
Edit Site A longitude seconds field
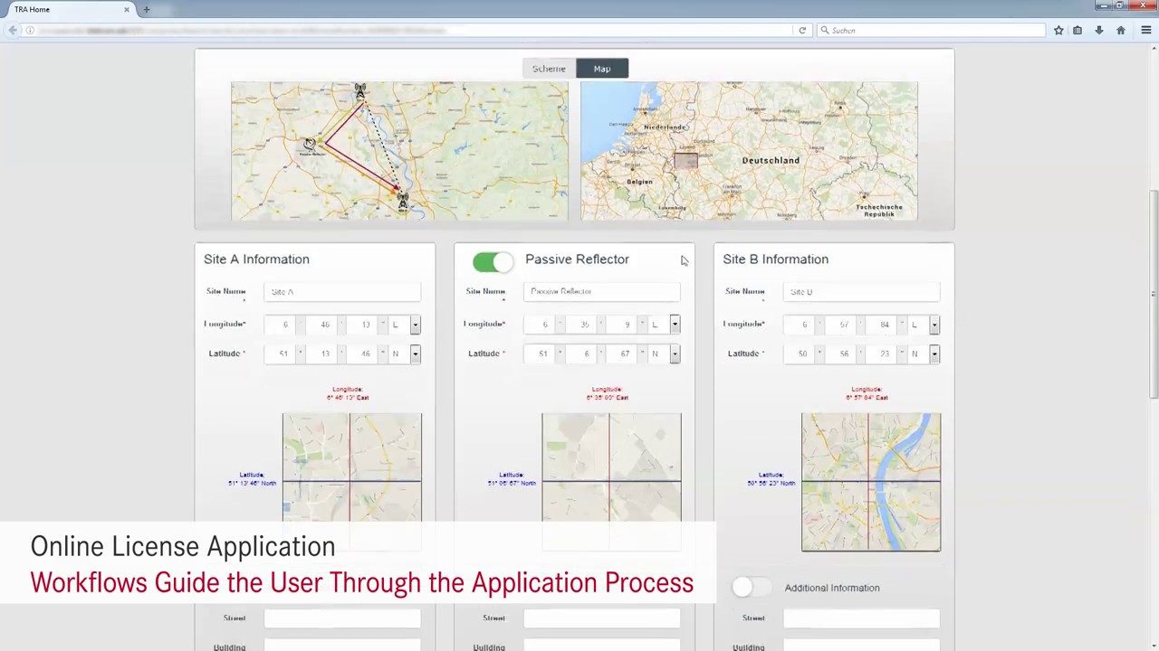click(x=363, y=325)
